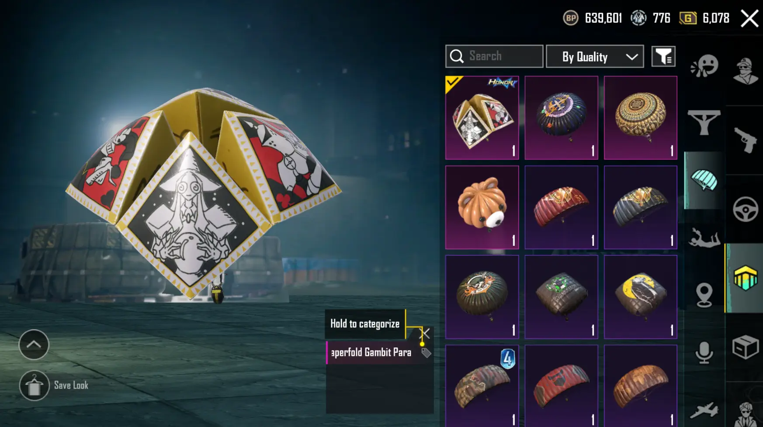Open the G gold currency balance
Image resolution: width=763 pixels, height=427 pixels.
(704, 18)
